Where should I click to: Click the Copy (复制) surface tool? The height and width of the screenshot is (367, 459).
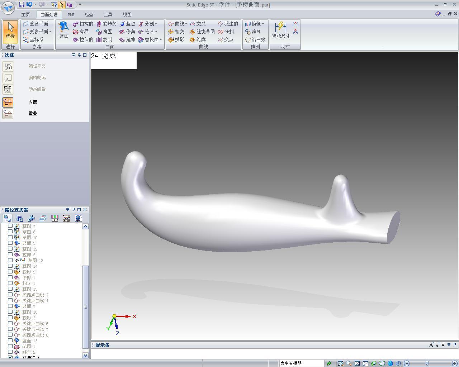[x=104, y=39]
